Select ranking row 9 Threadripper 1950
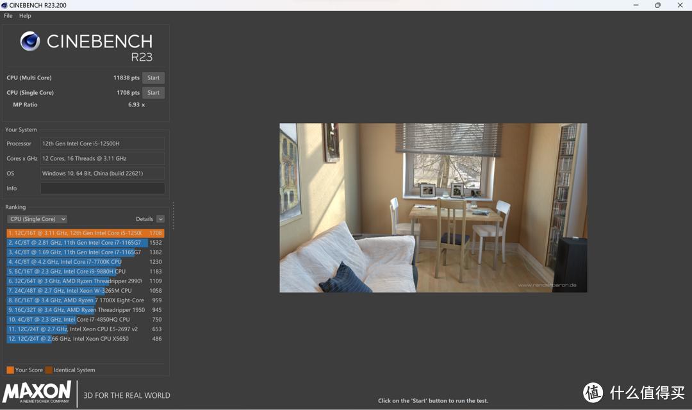The width and height of the screenshot is (692, 410). point(85,310)
